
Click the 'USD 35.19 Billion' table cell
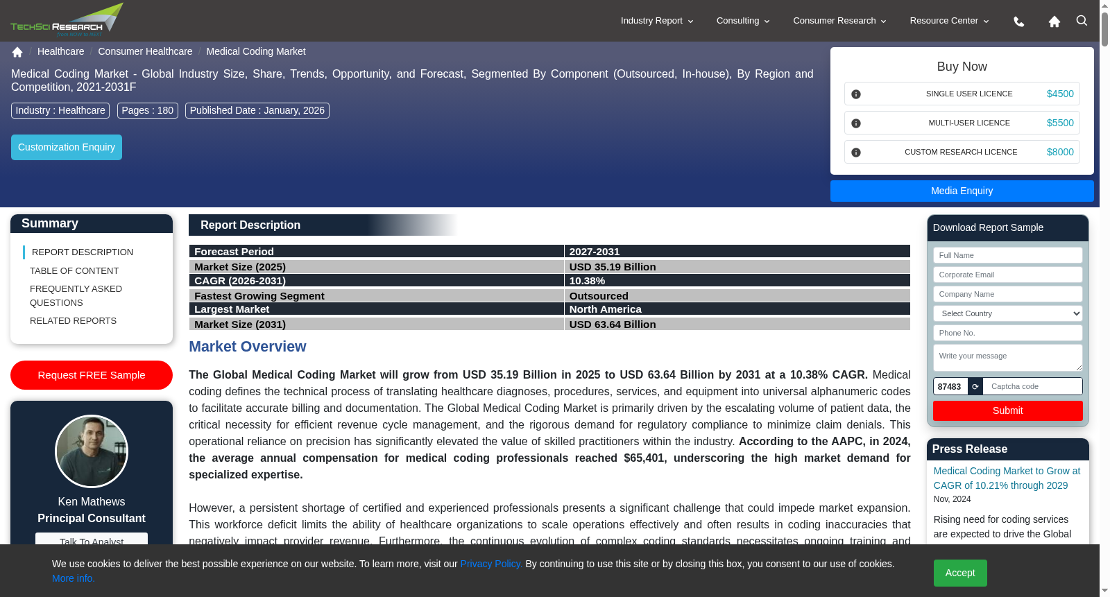tap(737, 267)
